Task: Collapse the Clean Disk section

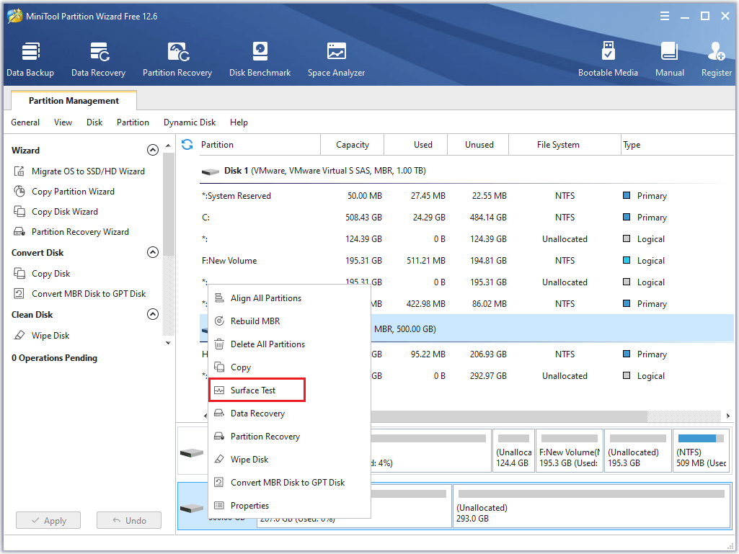Action: [x=152, y=315]
